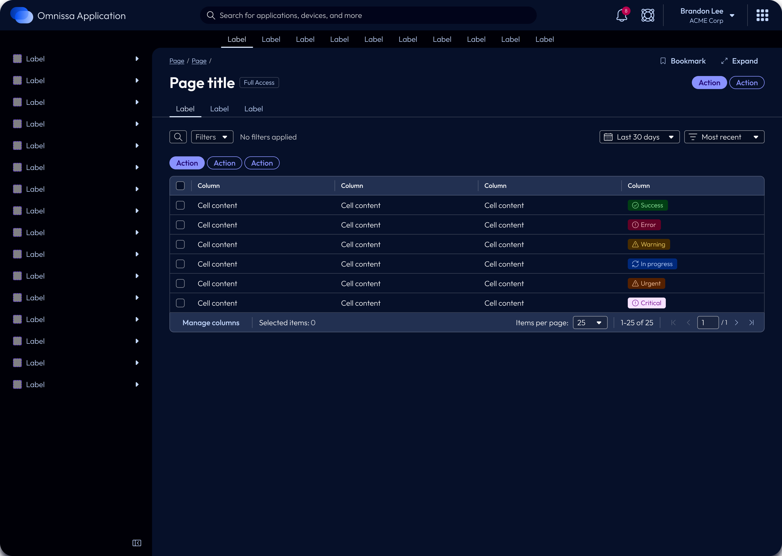The height and width of the screenshot is (556, 782).
Task: Click the Expand arrows icon
Action: (x=724, y=61)
